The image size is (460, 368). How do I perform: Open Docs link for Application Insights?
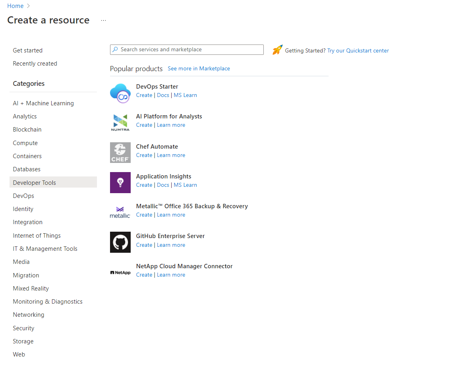(x=163, y=185)
